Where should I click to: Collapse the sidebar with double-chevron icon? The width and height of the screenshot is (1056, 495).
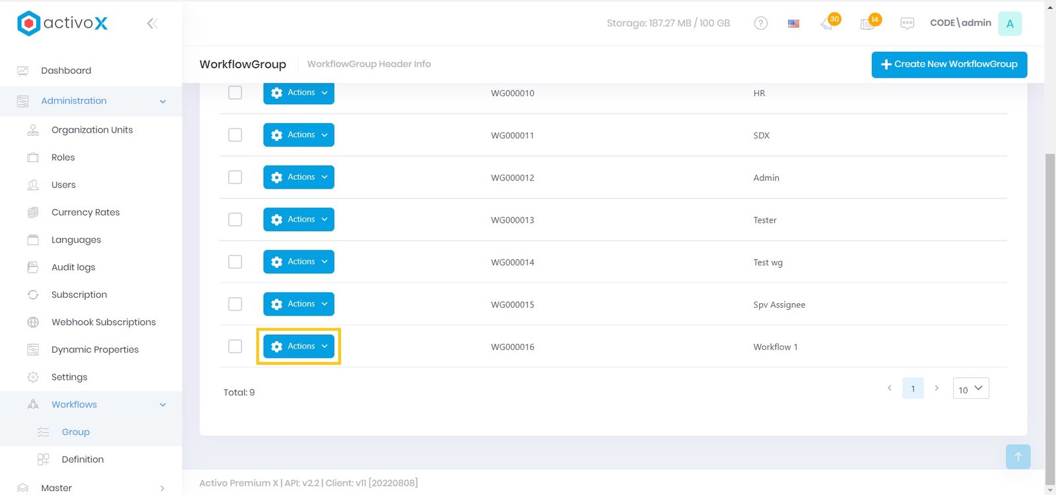coord(152,24)
